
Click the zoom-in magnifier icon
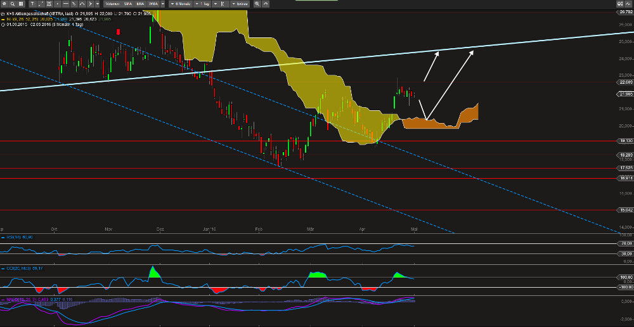[x=257, y=4]
